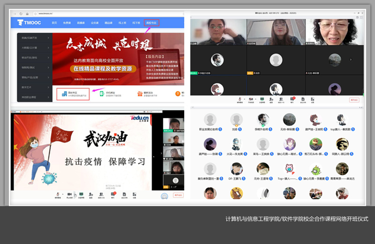The image size is (375, 244).
Task: Open the 高校专区 tab in TMOOC navigation
Action: click(x=152, y=22)
